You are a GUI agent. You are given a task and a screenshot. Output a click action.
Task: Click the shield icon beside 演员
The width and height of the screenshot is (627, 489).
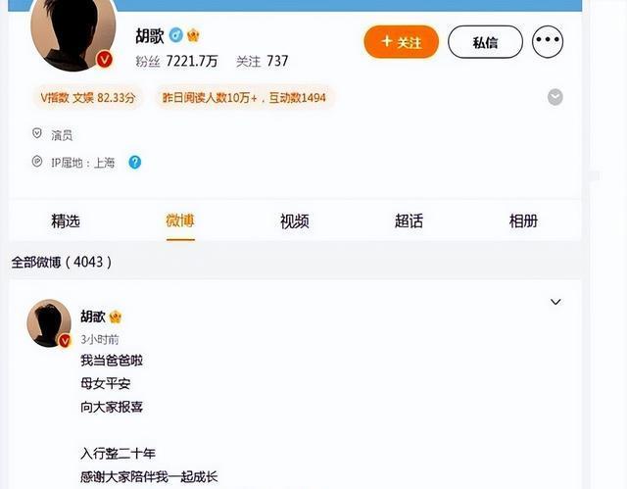click(x=37, y=133)
